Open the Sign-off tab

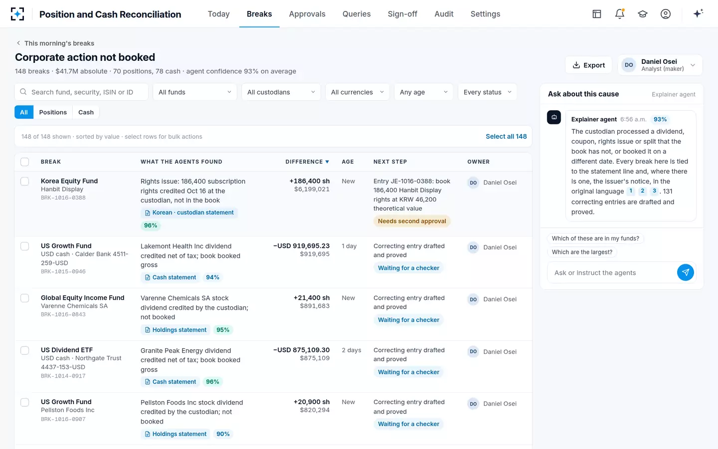(402, 14)
